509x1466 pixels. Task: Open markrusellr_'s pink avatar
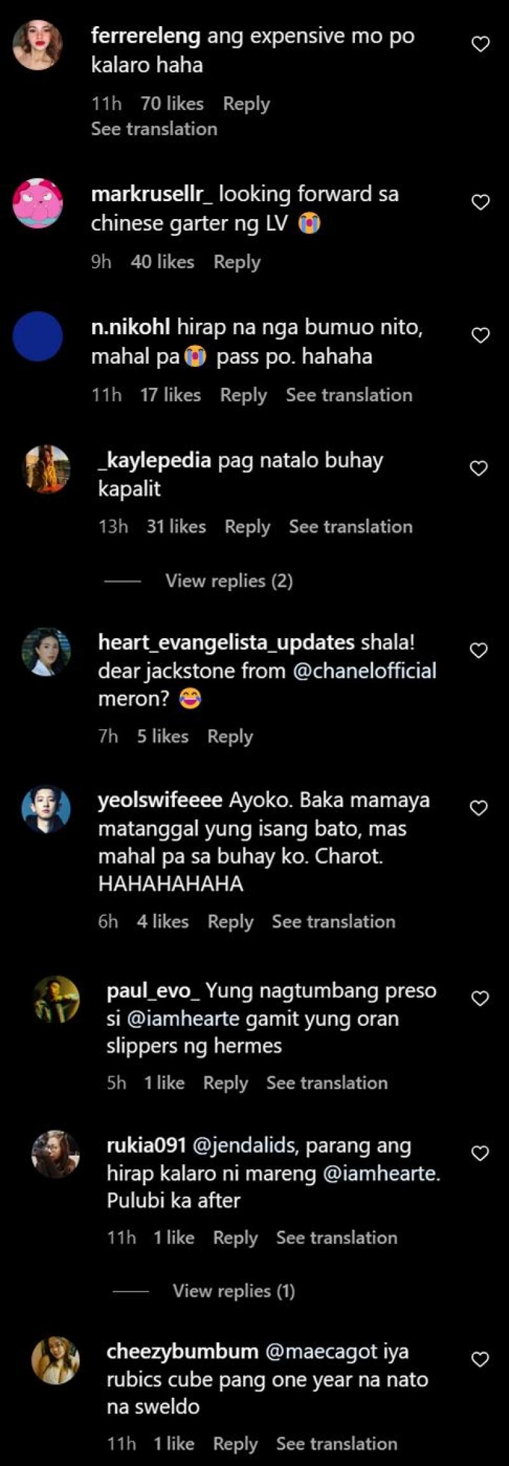[38, 203]
